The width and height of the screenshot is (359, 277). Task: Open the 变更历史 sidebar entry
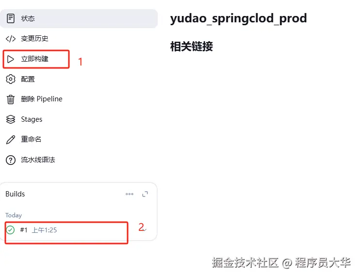pyautogui.click(x=34, y=39)
